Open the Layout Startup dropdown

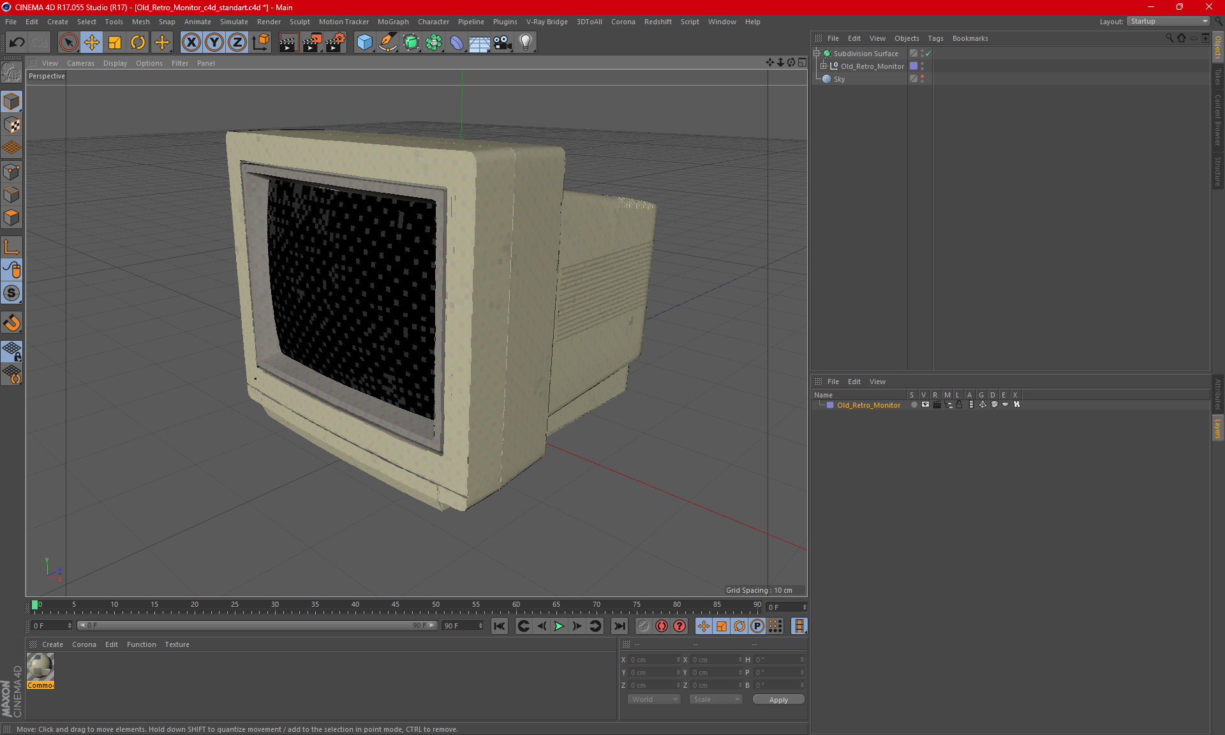1168,21
